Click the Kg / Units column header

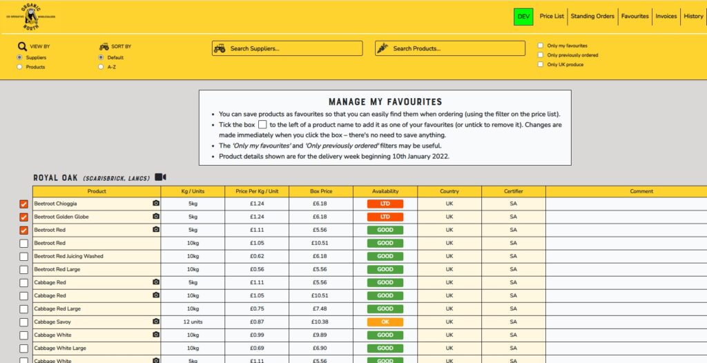tap(193, 191)
